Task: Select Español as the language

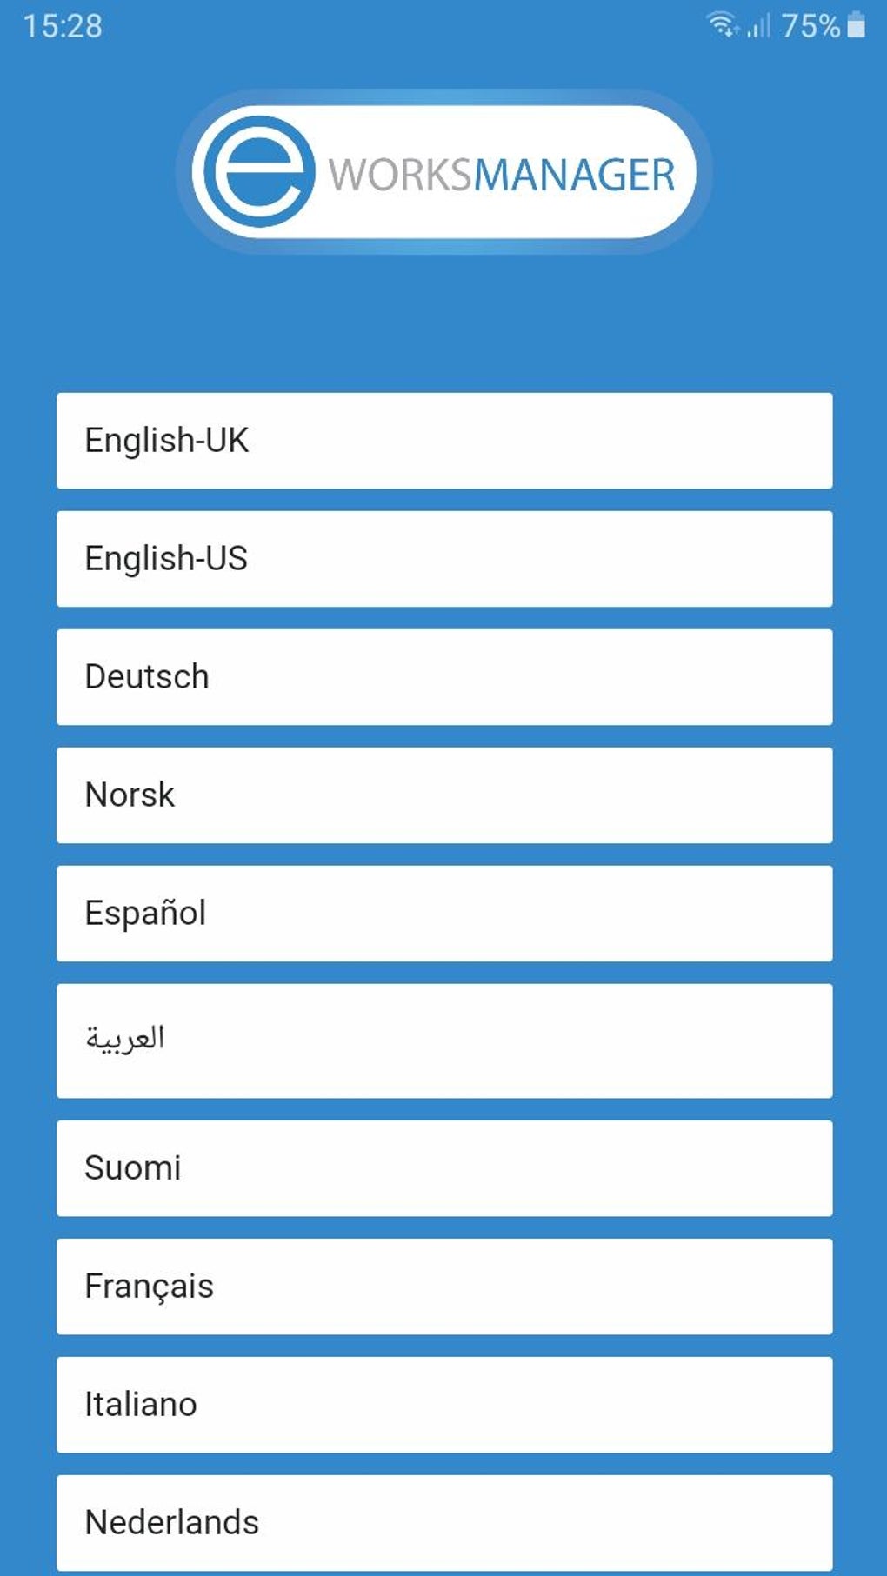Action: click(443, 912)
